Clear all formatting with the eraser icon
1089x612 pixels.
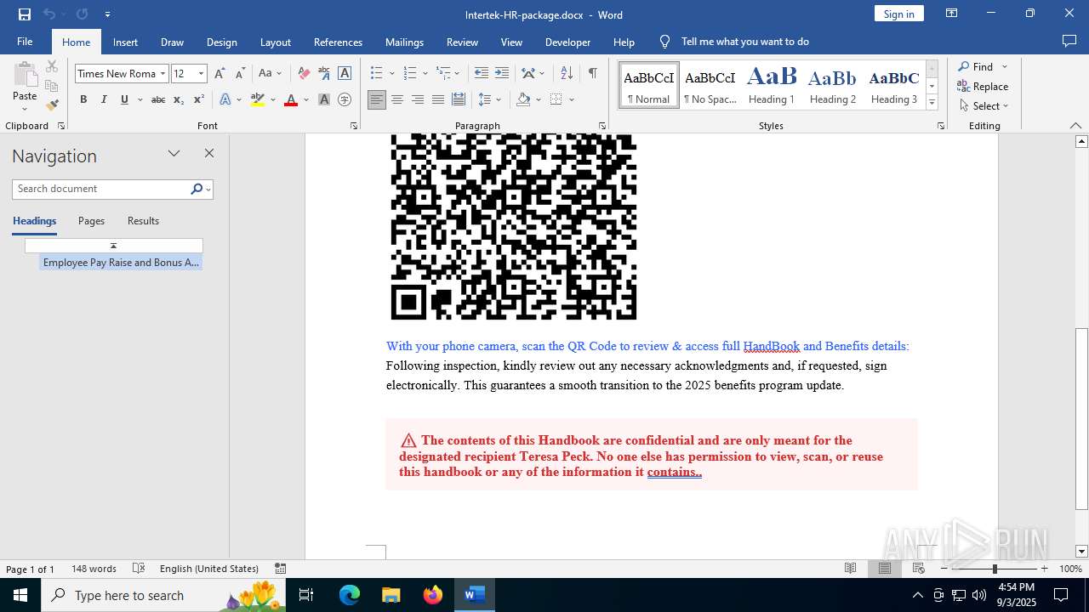pyautogui.click(x=304, y=74)
